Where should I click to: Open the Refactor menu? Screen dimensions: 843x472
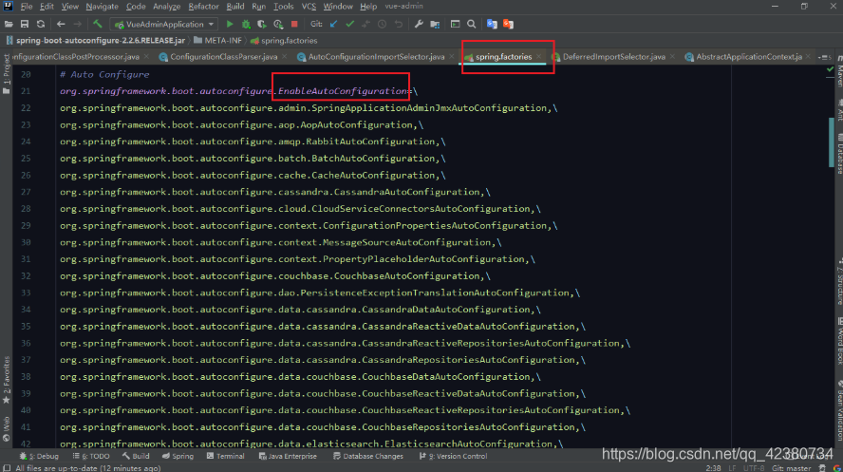(x=203, y=7)
